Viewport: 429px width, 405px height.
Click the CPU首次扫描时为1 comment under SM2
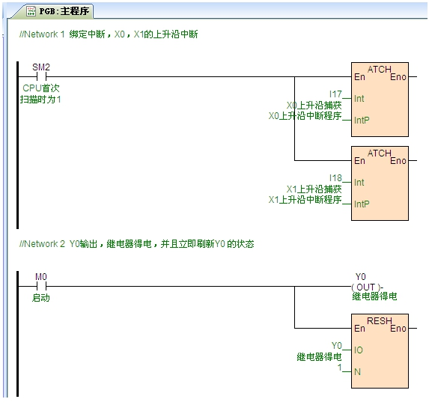[40, 94]
